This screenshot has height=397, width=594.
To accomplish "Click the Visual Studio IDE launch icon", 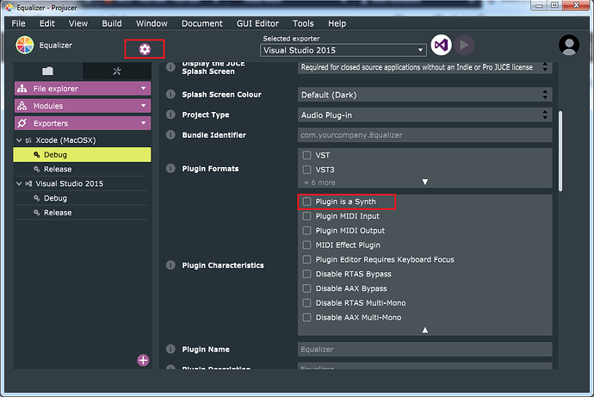I will tap(441, 45).
